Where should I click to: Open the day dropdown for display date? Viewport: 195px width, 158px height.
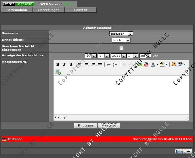[x=91, y=56]
